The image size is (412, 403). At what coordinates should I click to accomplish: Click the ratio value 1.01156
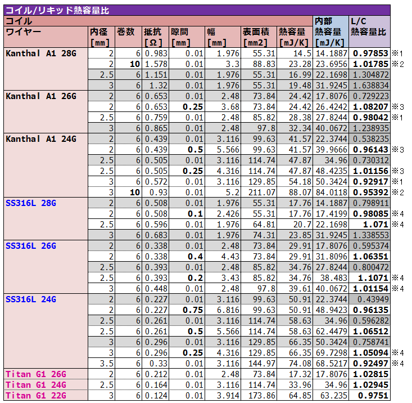click(x=369, y=171)
